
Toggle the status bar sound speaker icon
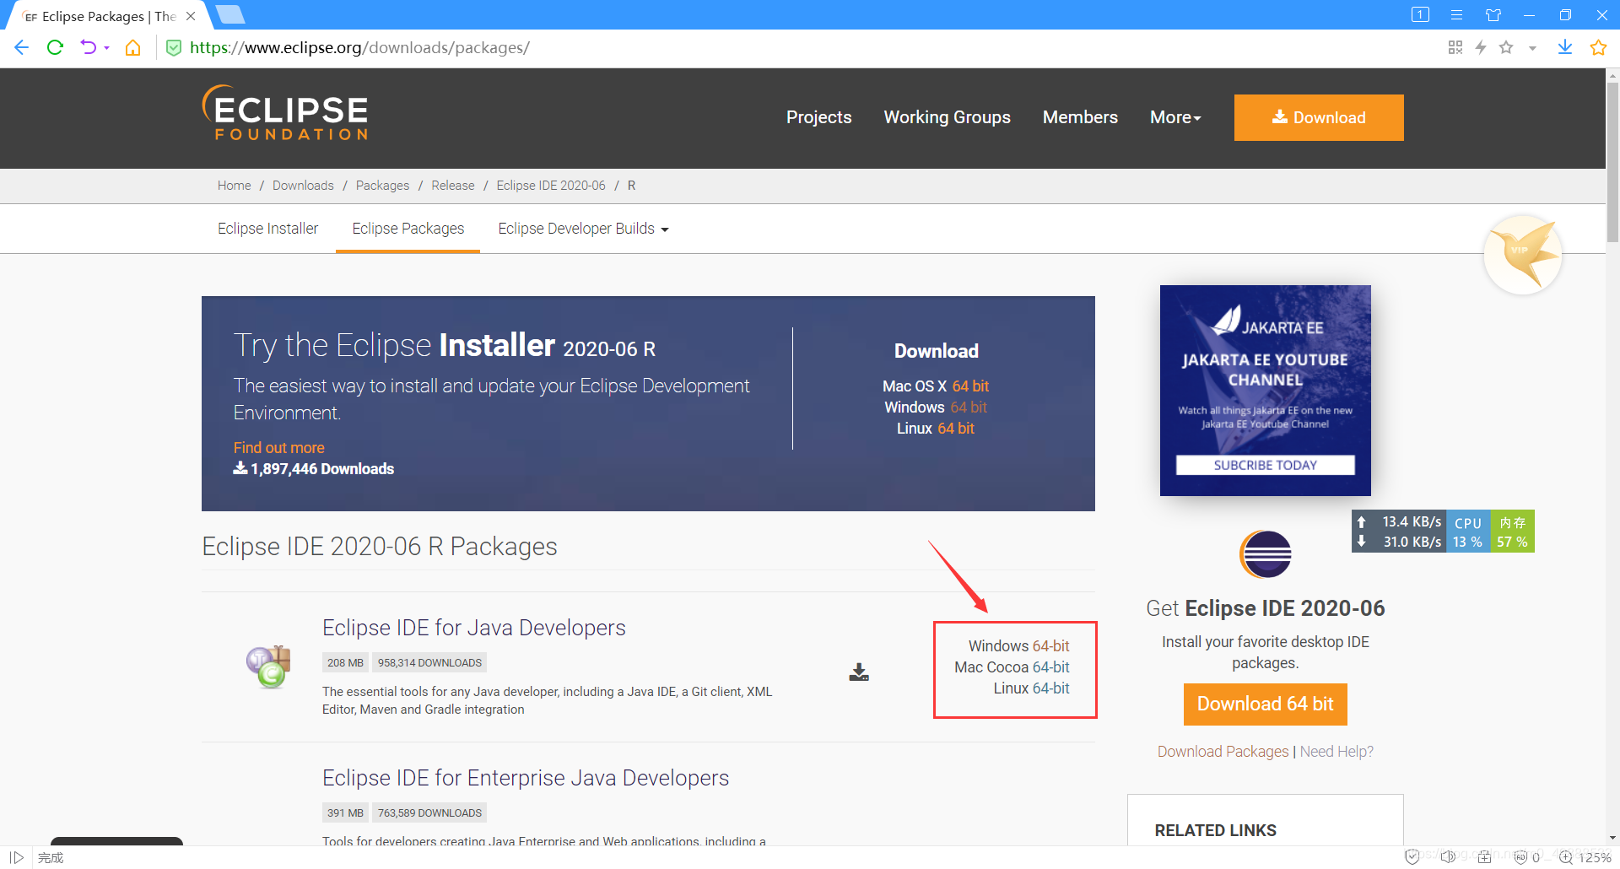pos(1448,857)
